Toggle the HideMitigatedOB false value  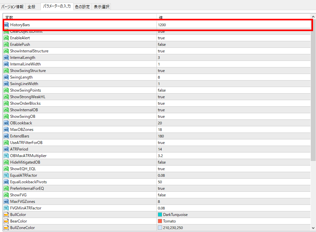click(162, 162)
